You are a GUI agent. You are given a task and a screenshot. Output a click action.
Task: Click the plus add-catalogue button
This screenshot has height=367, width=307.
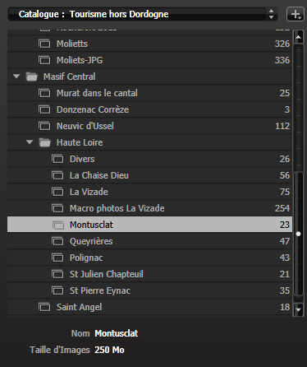(296, 14)
